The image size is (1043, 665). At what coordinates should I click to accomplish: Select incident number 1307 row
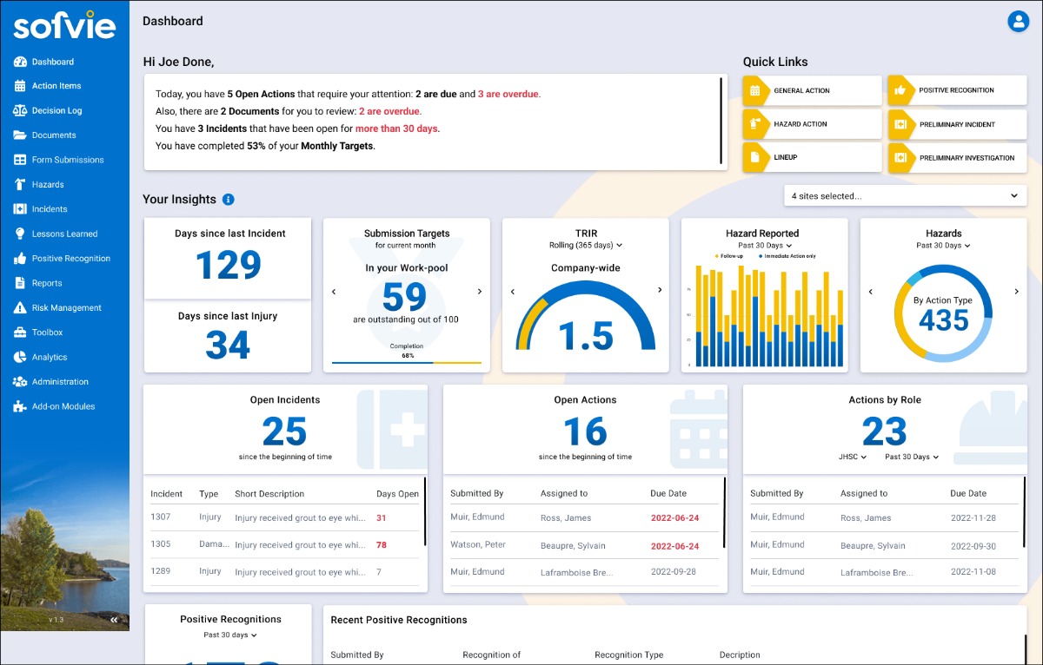tap(283, 518)
